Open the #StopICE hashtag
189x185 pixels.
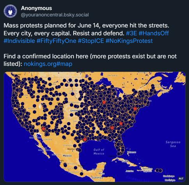[91, 41]
